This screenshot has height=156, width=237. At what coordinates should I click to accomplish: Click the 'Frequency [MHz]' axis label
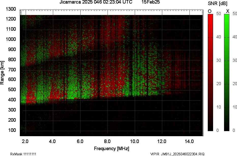(x=112, y=148)
